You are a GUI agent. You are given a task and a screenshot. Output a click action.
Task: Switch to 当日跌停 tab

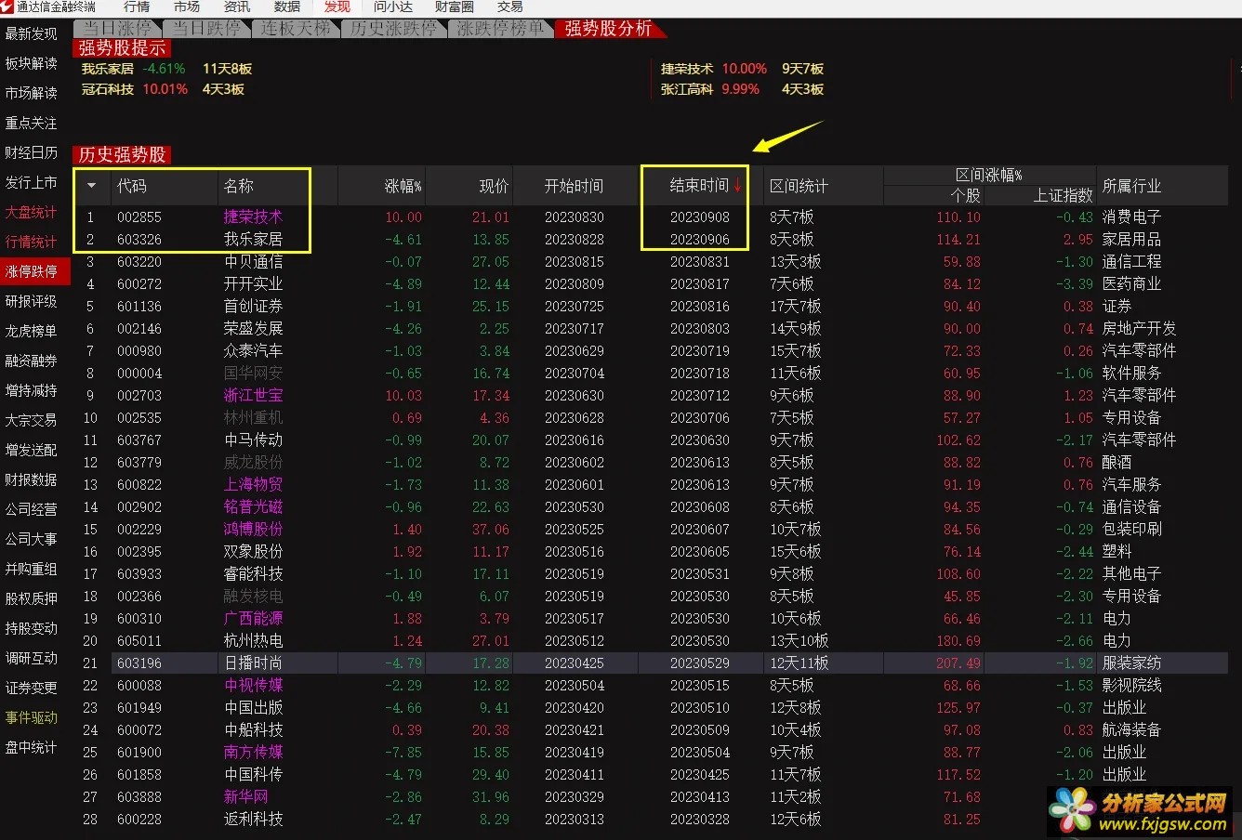pos(206,29)
